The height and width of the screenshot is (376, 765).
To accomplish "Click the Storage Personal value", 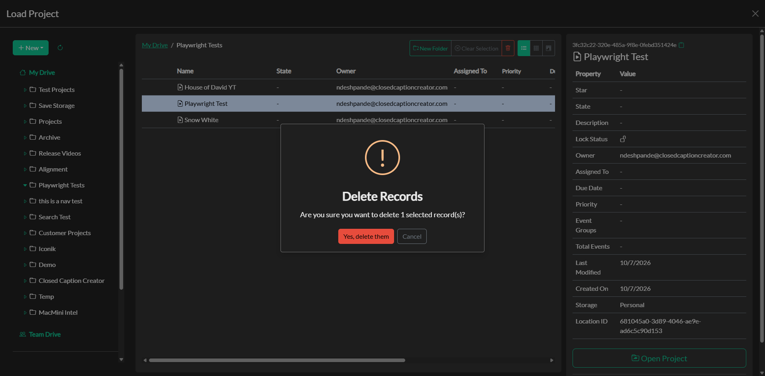I will [x=632, y=305].
